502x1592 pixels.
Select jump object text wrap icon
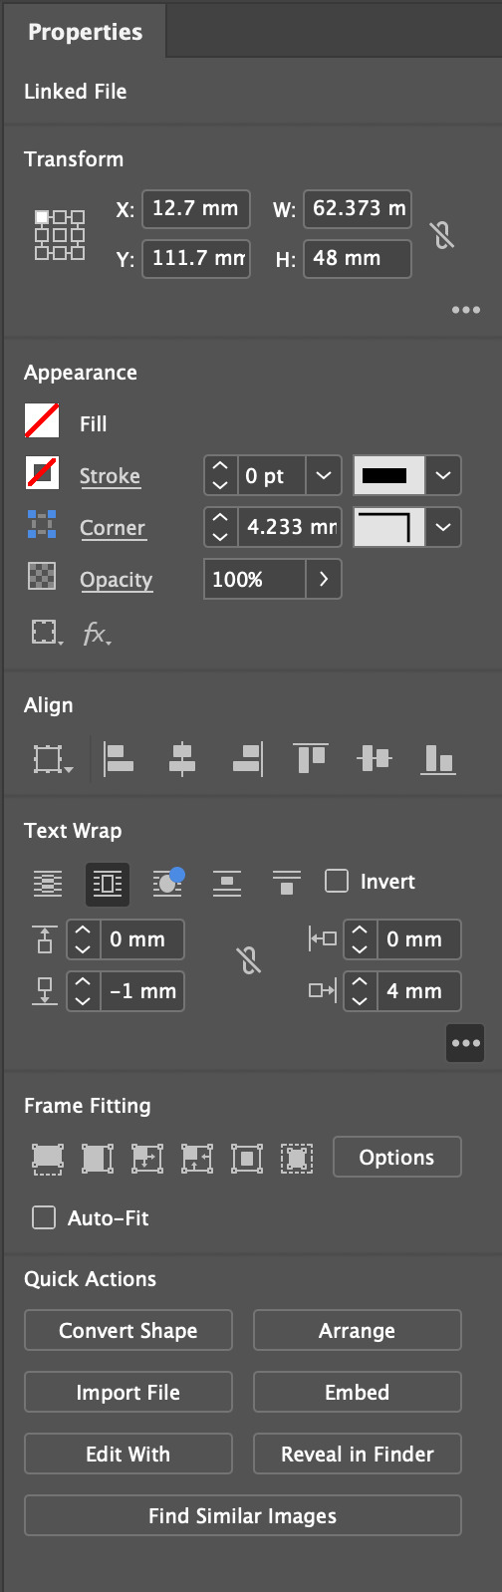[227, 883]
